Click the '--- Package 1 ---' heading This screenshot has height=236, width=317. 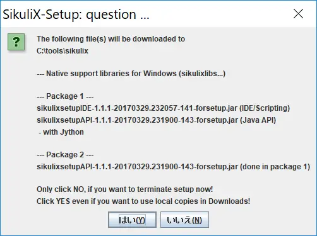(65, 96)
